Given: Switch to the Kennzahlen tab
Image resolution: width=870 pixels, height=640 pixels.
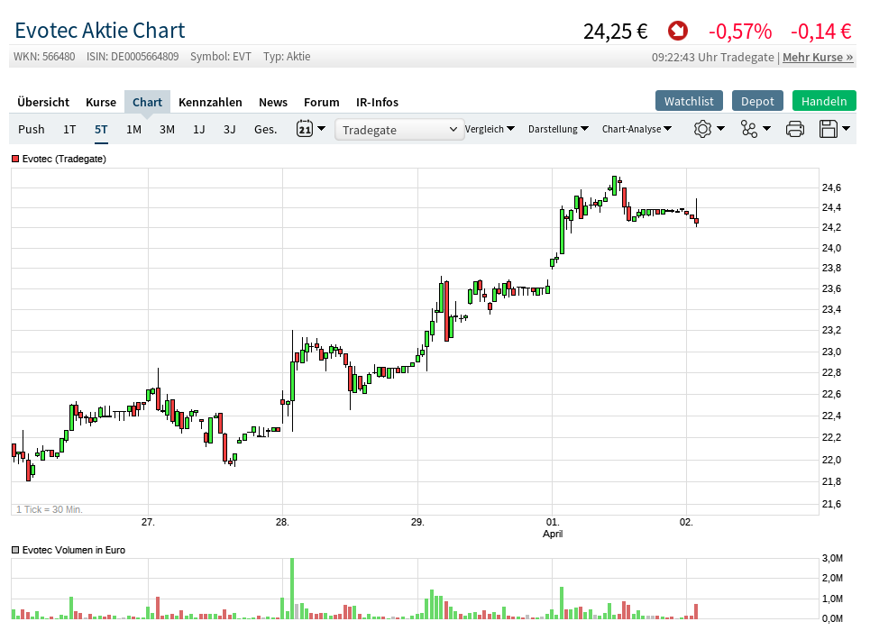Looking at the screenshot, I should [x=210, y=102].
